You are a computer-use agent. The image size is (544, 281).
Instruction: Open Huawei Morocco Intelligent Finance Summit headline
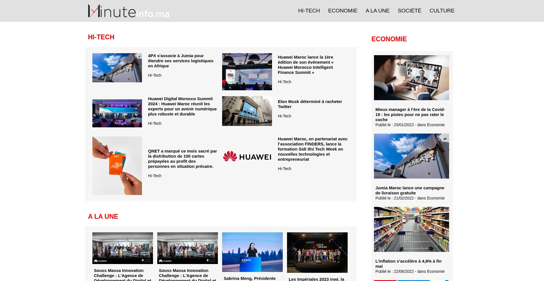click(x=306, y=65)
